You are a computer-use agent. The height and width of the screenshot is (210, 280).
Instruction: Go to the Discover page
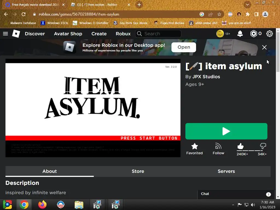[x=35, y=34]
